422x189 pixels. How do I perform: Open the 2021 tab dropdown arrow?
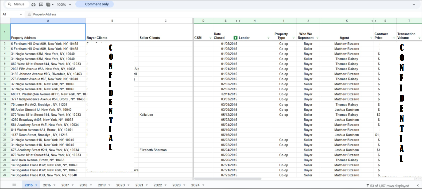147,185
